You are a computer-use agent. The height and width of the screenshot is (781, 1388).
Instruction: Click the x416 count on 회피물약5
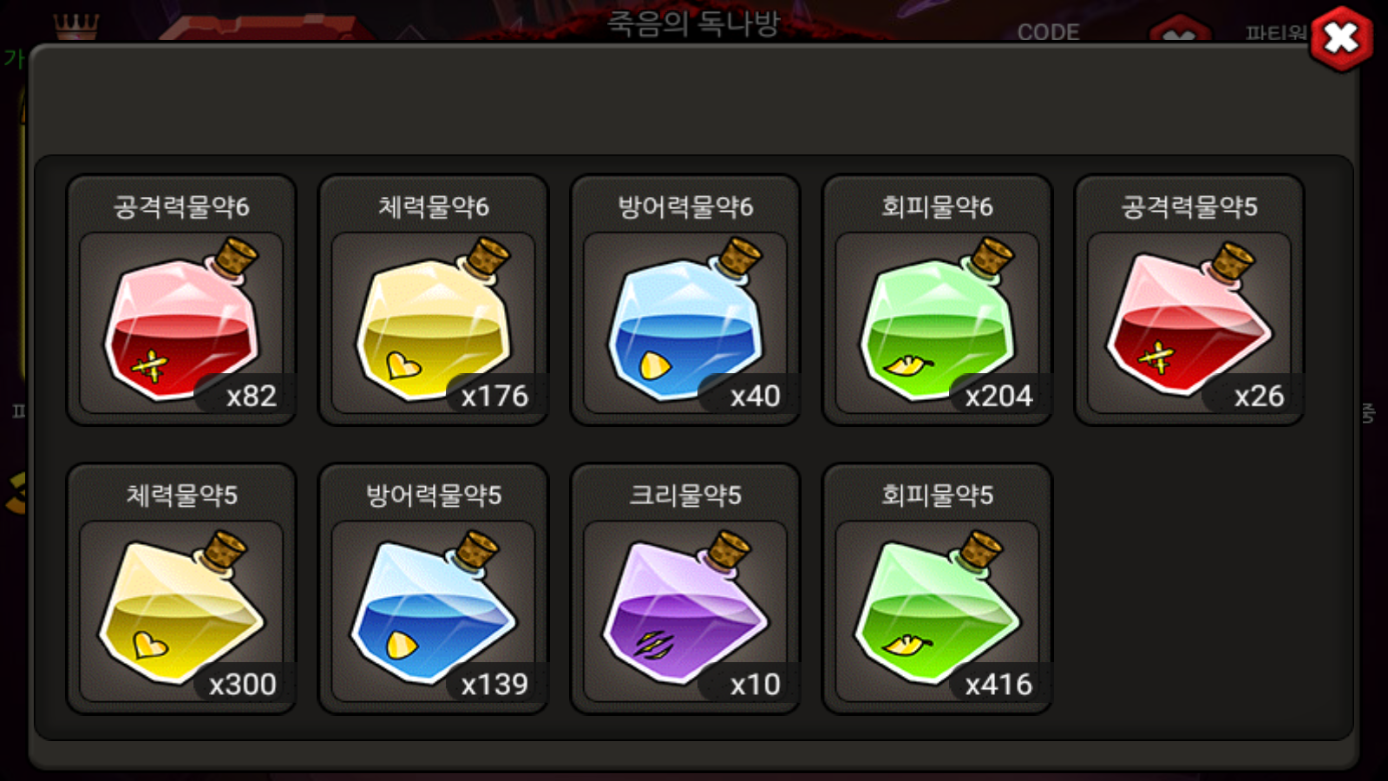(998, 685)
